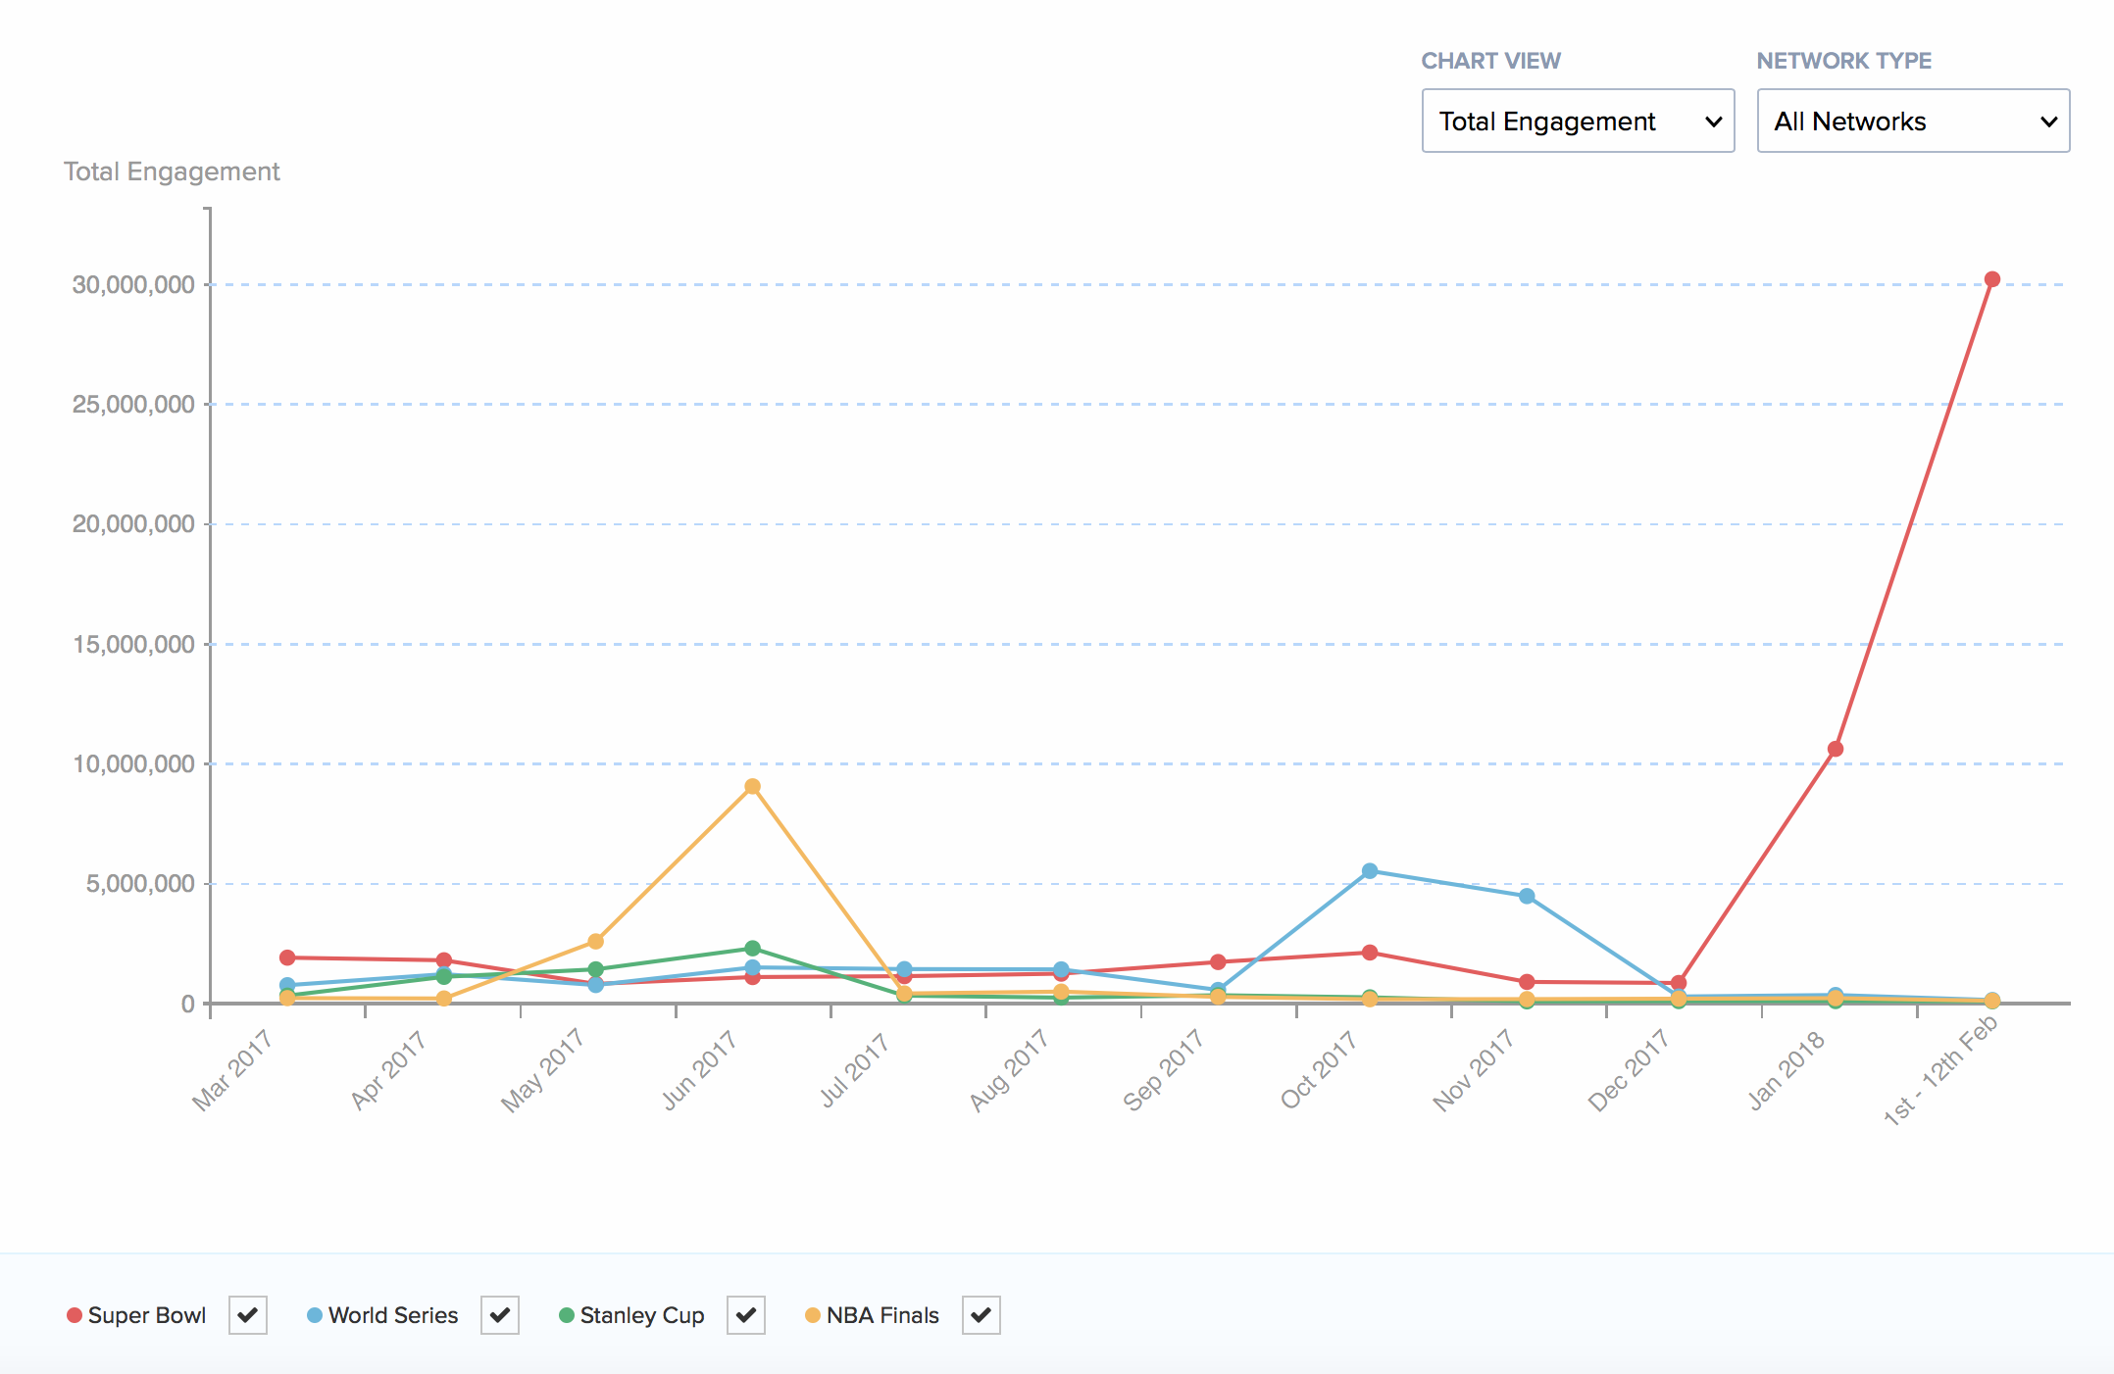Image resolution: width=2114 pixels, height=1374 pixels.
Task: Click Stanley Cup data point in Jun 2017
Action: pyautogui.click(x=752, y=949)
